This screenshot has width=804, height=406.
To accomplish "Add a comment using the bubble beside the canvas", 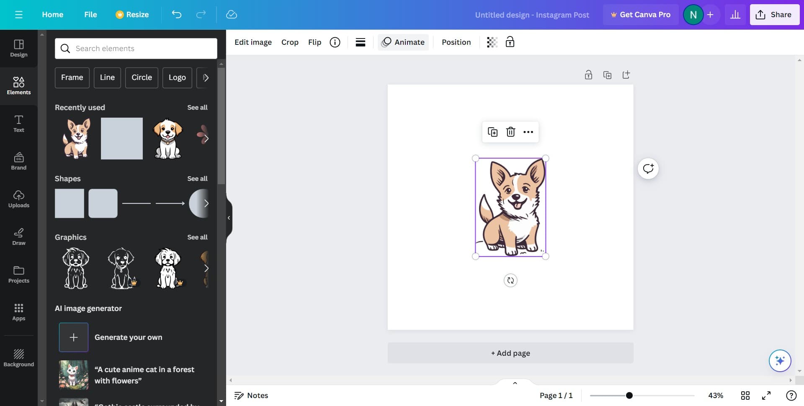I will (648, 168).
